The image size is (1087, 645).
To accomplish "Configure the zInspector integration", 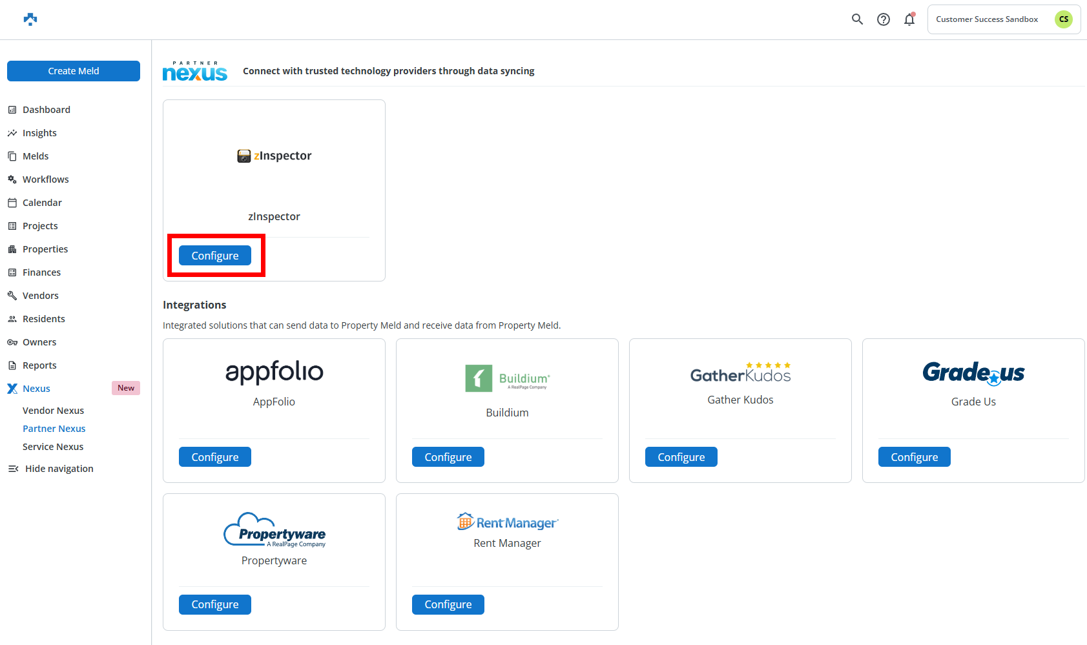I will tap(215, 256).
